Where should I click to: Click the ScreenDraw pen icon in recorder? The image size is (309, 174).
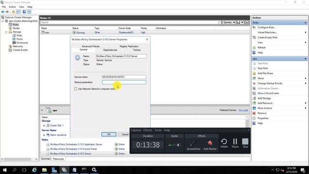tap(193, 143)
